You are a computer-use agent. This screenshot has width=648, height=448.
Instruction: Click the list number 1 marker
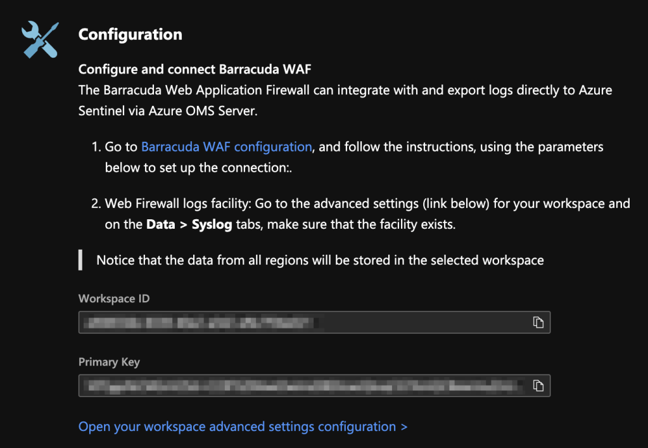(96, 147)
